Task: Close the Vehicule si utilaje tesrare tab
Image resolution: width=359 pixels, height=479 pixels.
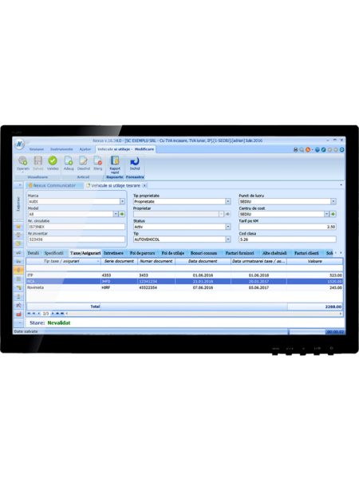Action: (144, 185)
